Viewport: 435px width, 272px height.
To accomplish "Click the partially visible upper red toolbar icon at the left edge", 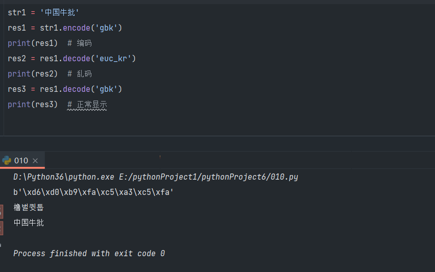I will (x=1, y=210).
